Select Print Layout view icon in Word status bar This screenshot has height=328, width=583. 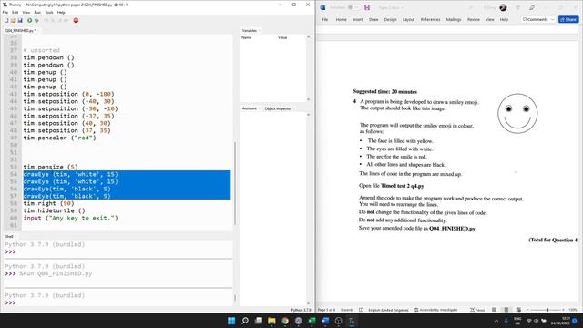[506, 310]
